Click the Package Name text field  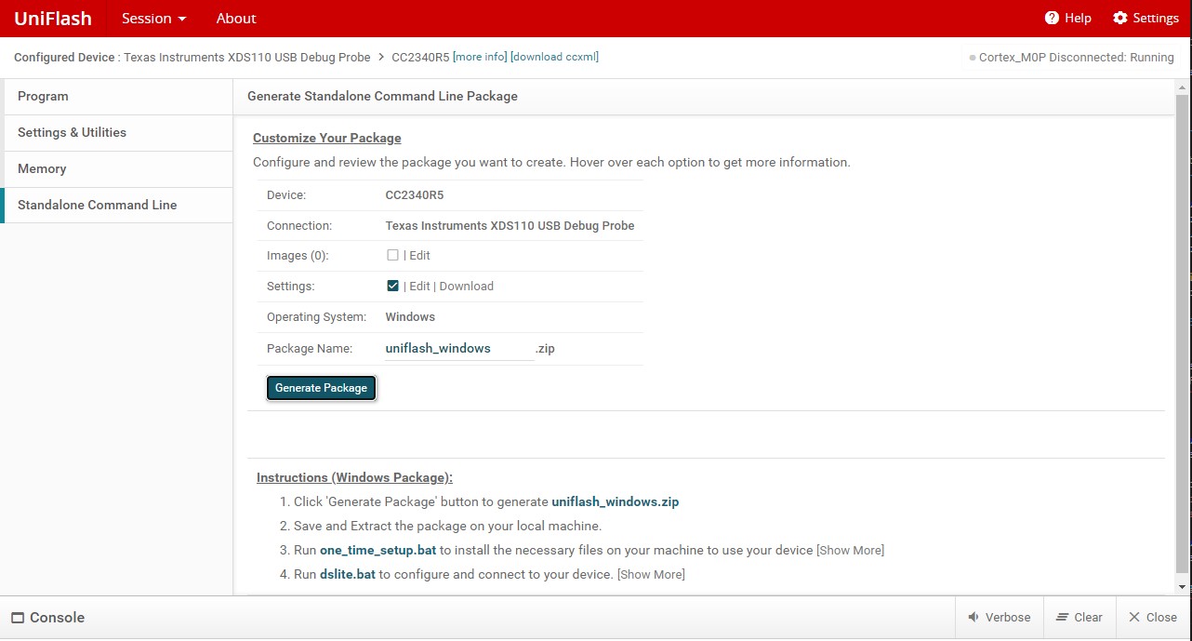point(458,349)
